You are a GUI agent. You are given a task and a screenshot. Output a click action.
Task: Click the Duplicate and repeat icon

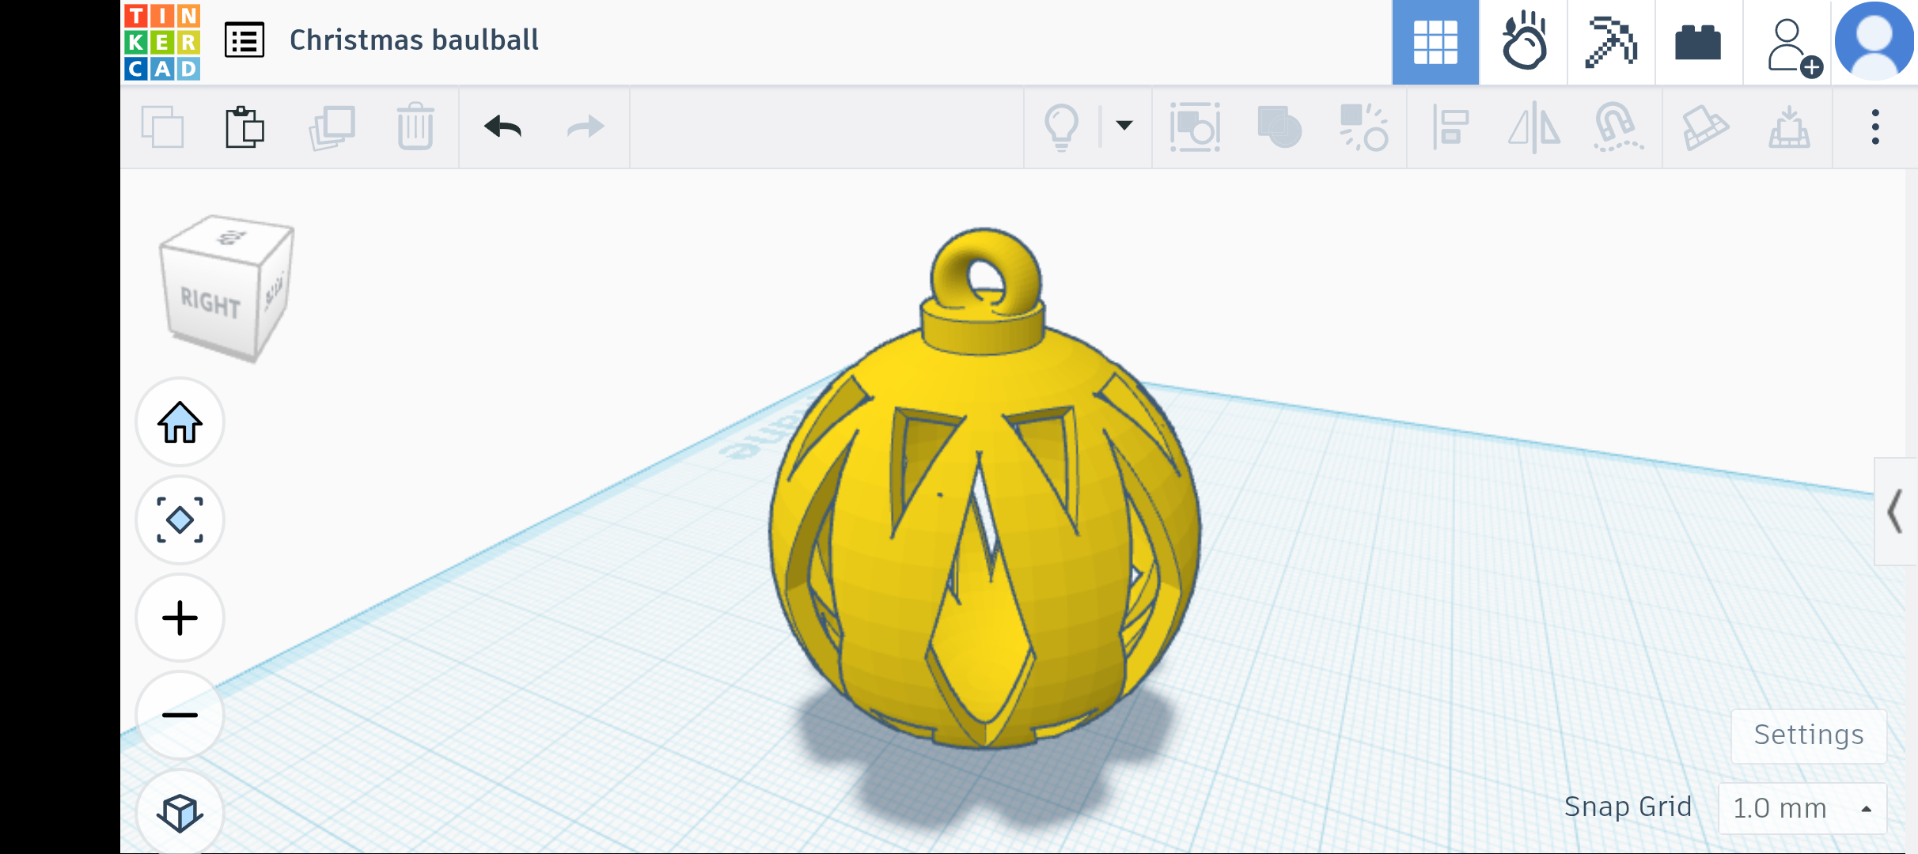pyautogui.click(x=332, y=127)
